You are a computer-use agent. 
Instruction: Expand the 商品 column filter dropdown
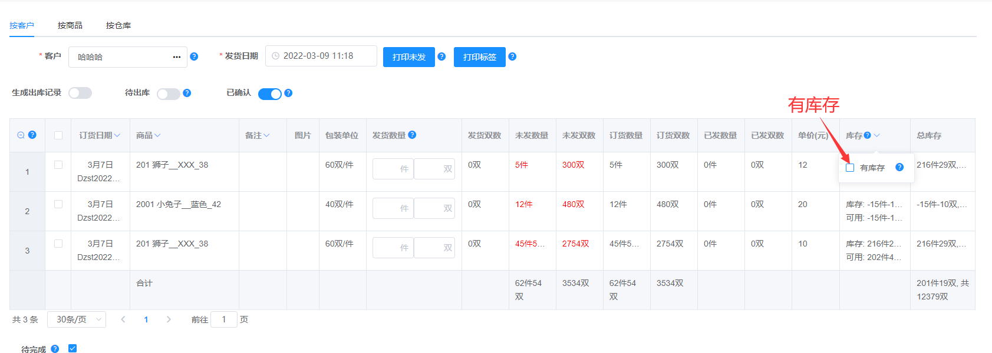pyautogui.click(x=157, y=135)
